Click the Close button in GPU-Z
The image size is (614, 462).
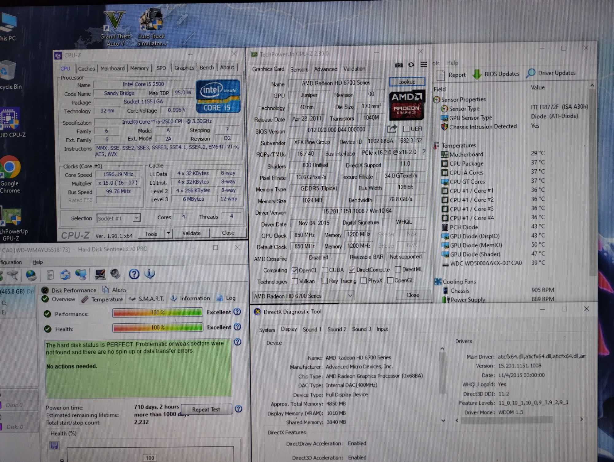tap(413, 295)
